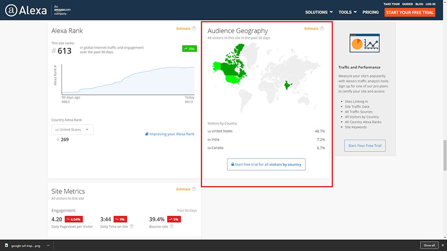The width and height of the screenshot is (447, 251).
Task: Open the Country Alexa Rank dropdown
Action: (73, 130)
